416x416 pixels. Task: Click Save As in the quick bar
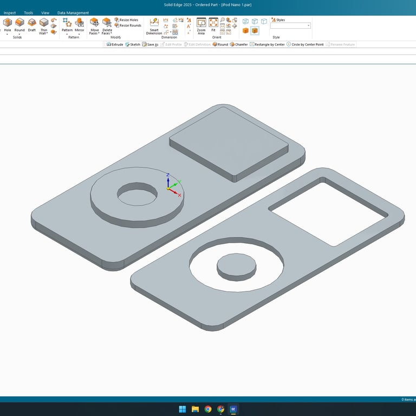tap(150, 44)
